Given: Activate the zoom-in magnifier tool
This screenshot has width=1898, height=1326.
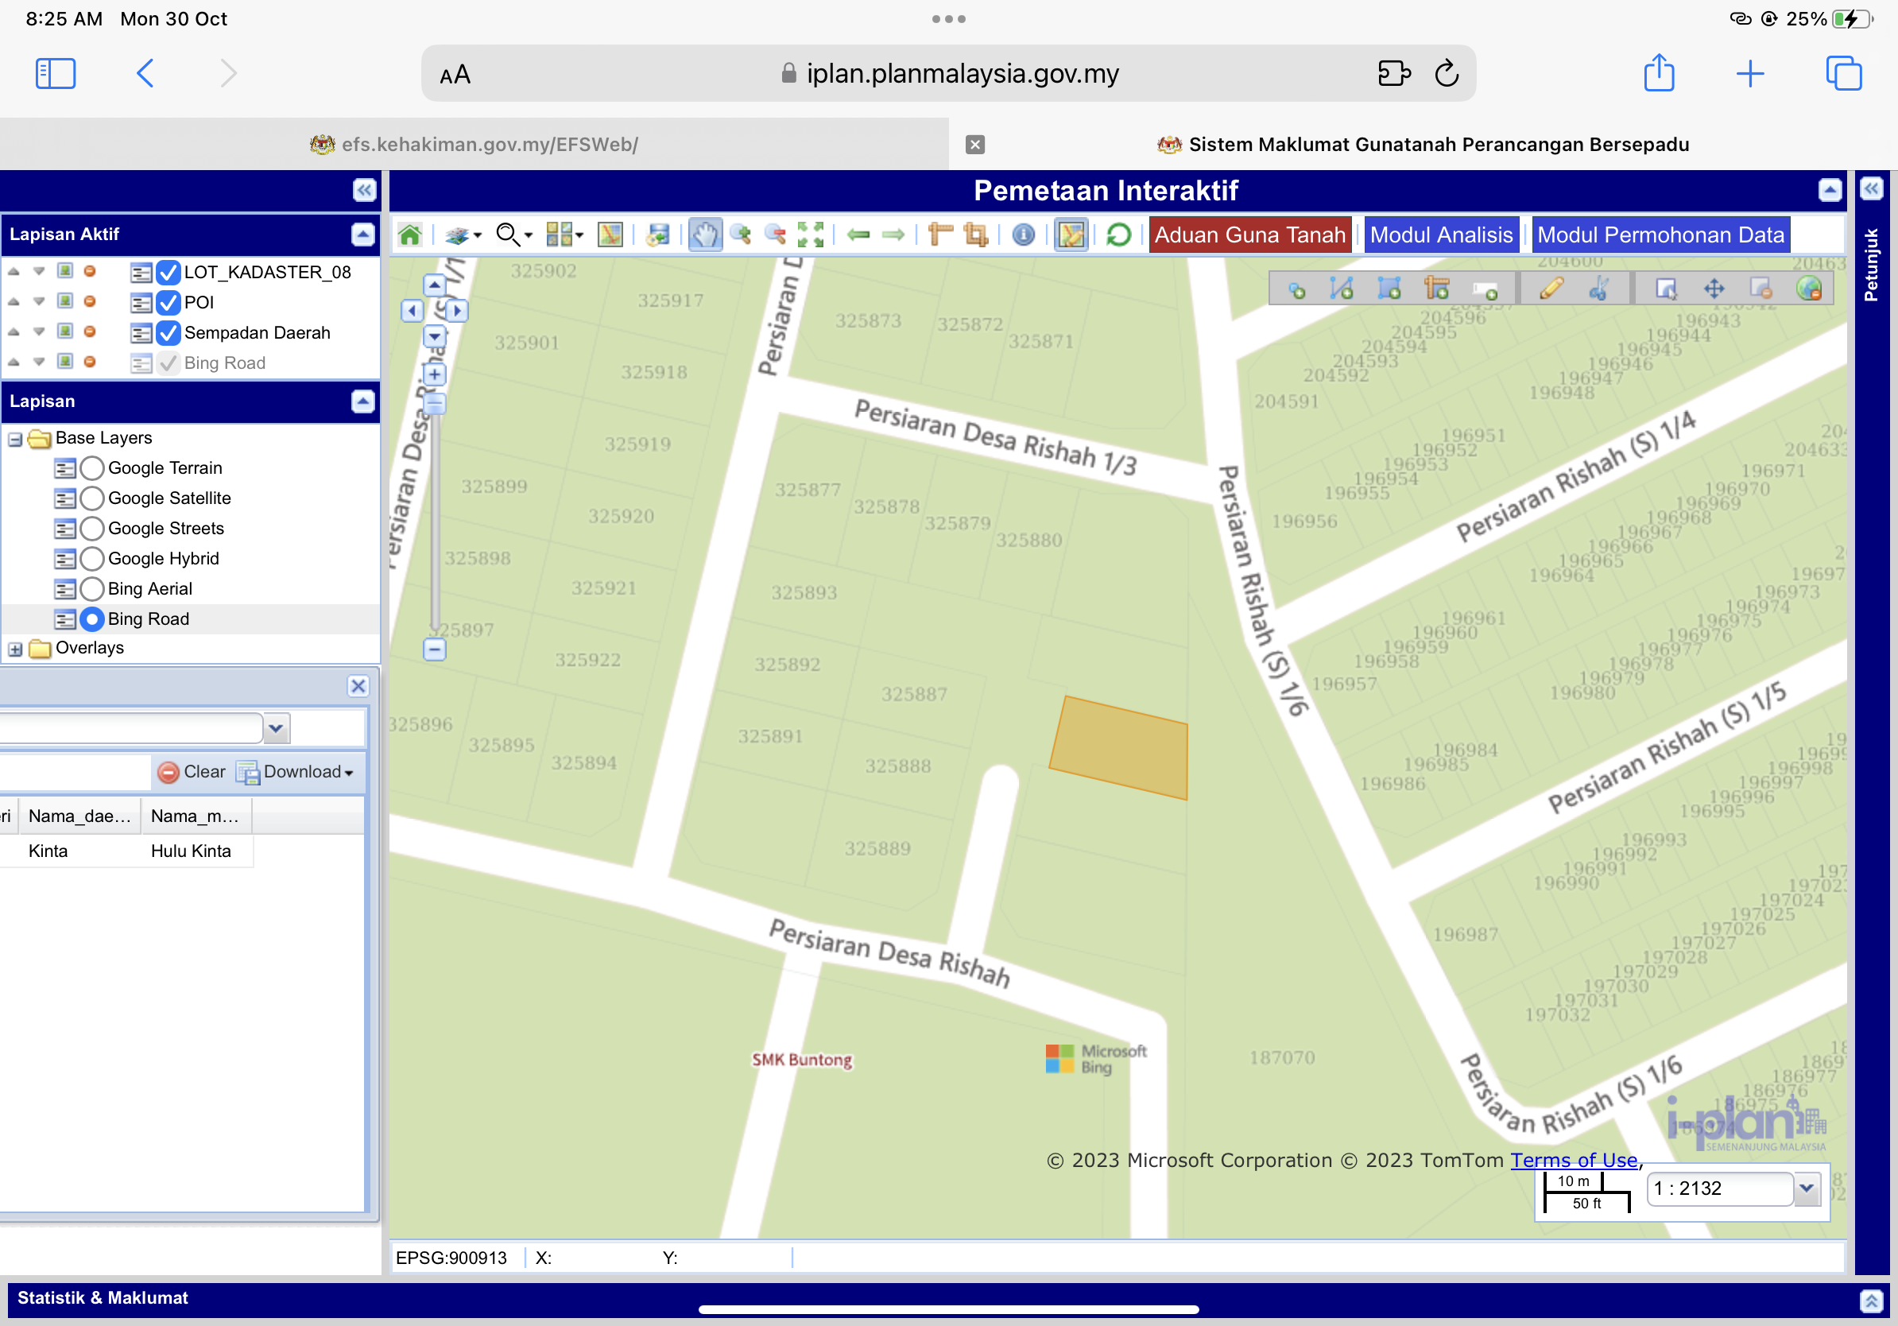Looking at the screenshot, I should point(741,235).
